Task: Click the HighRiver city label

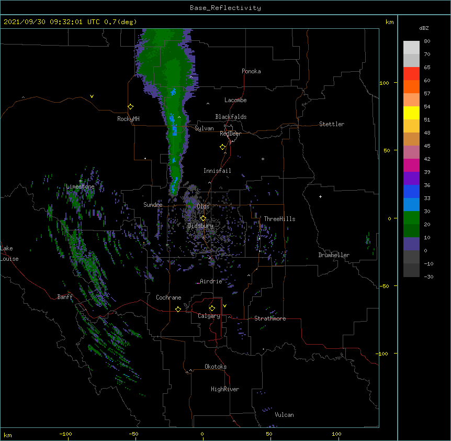Action: (x=225, y=389)
